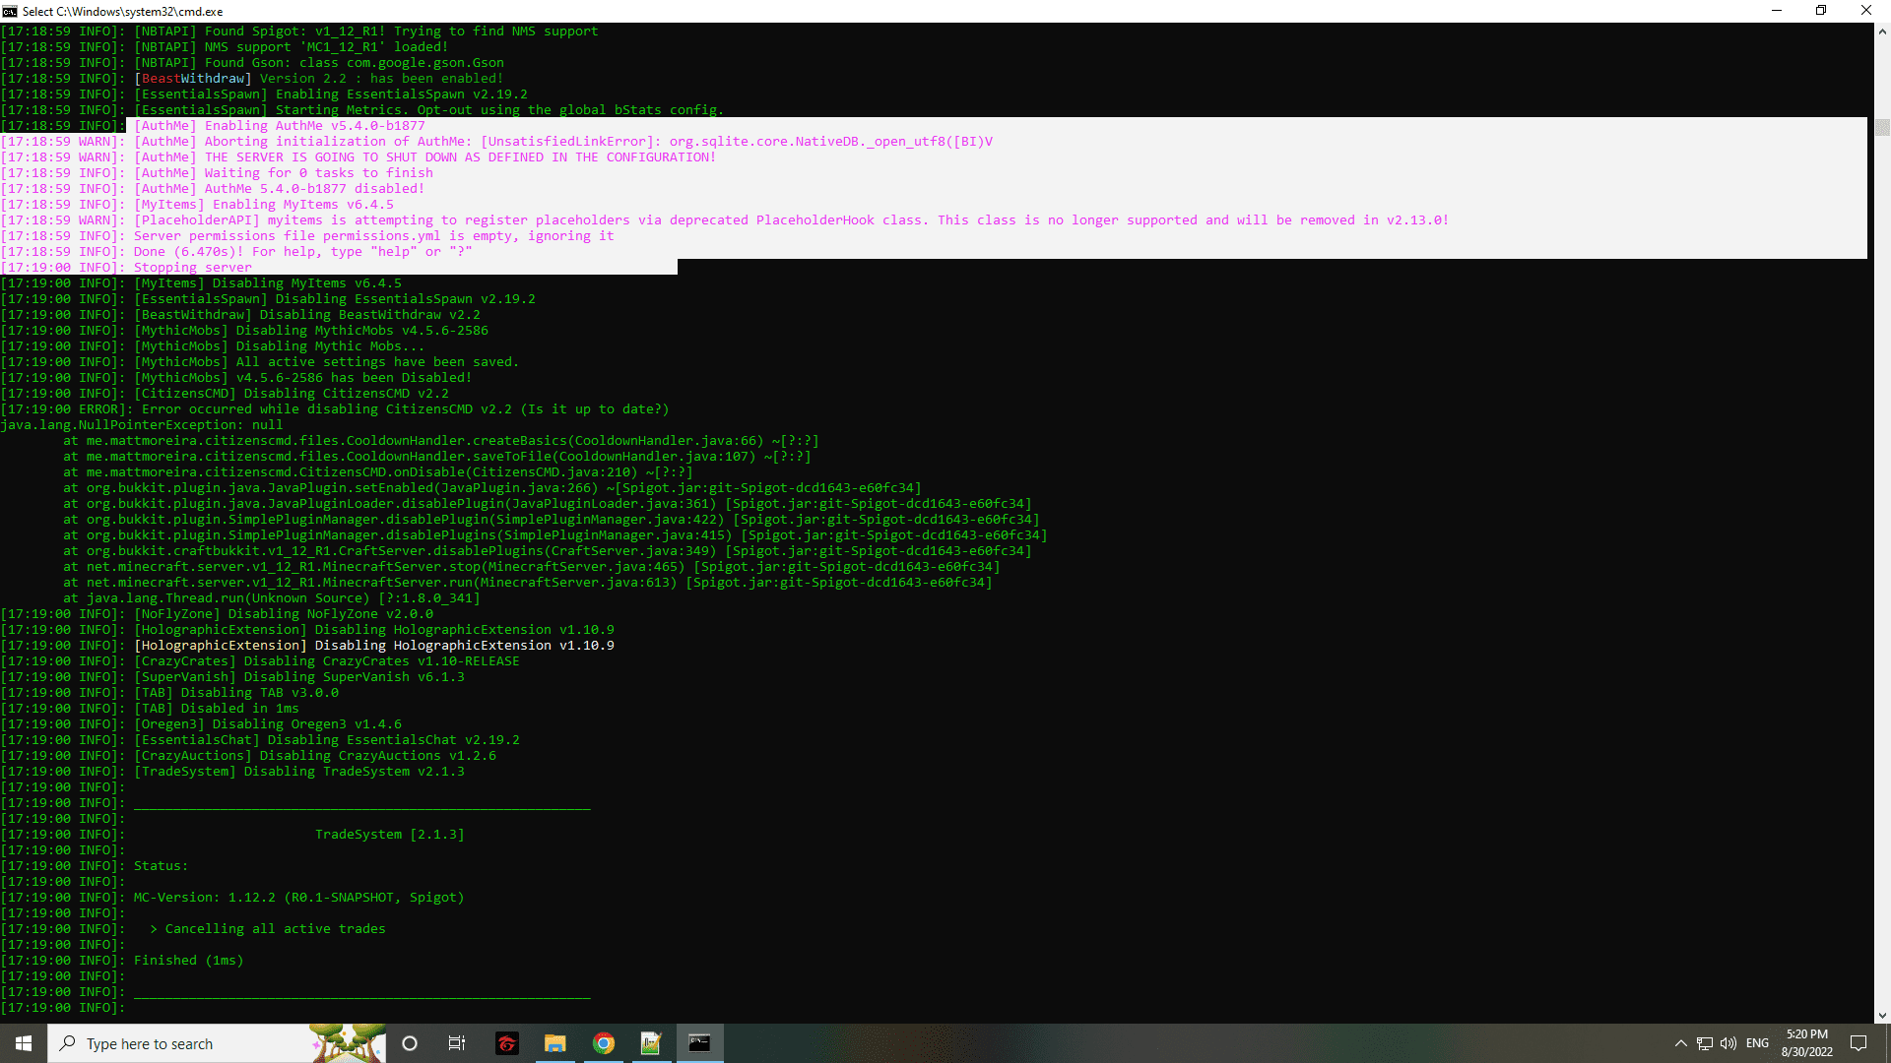
Task: Restore down the cmd window
Action: coord(1821,11)
